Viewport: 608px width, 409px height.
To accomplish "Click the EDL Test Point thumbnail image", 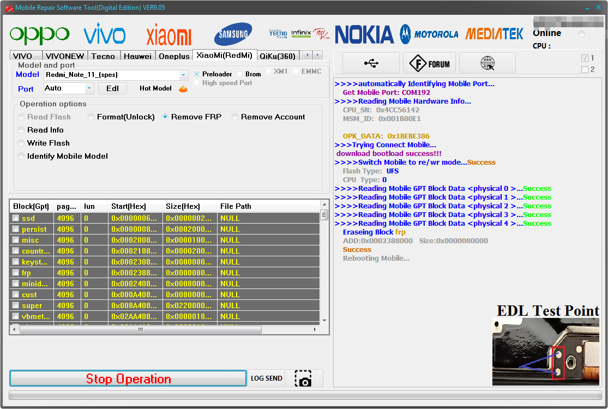I will 546,352.
